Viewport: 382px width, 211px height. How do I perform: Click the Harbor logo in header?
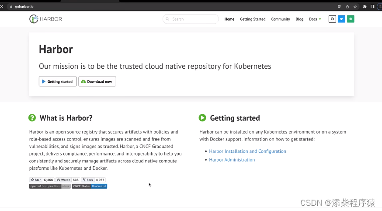coord(45,19)
